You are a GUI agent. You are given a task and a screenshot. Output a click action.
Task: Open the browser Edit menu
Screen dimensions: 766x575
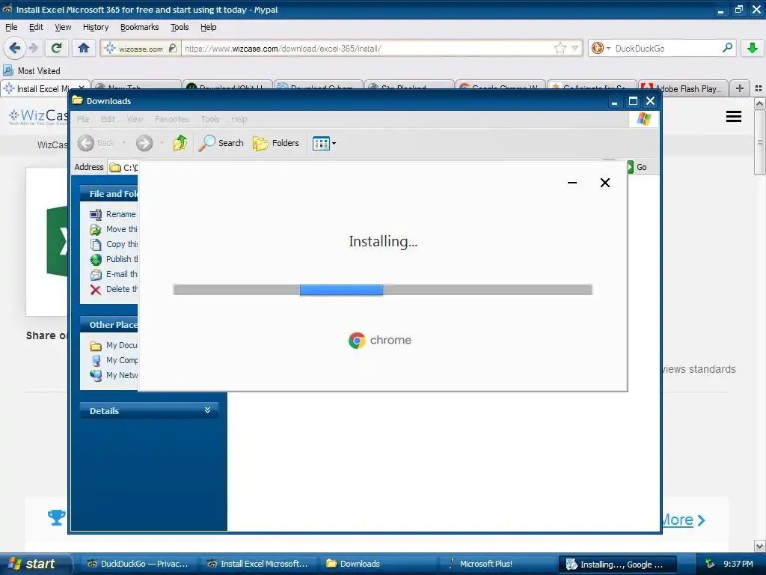pyautogui.click(x=36, y=27)
